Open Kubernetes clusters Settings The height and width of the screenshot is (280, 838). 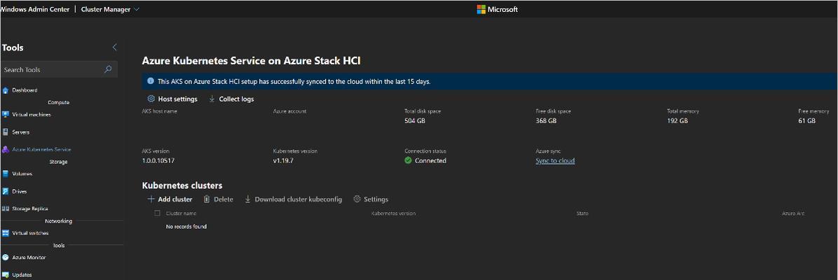click(371, 199)
